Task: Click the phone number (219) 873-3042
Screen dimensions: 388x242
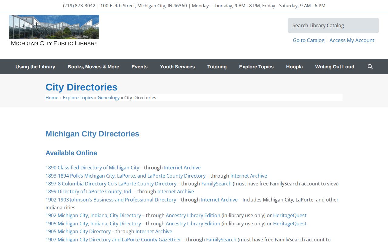Action: [79, 5]
